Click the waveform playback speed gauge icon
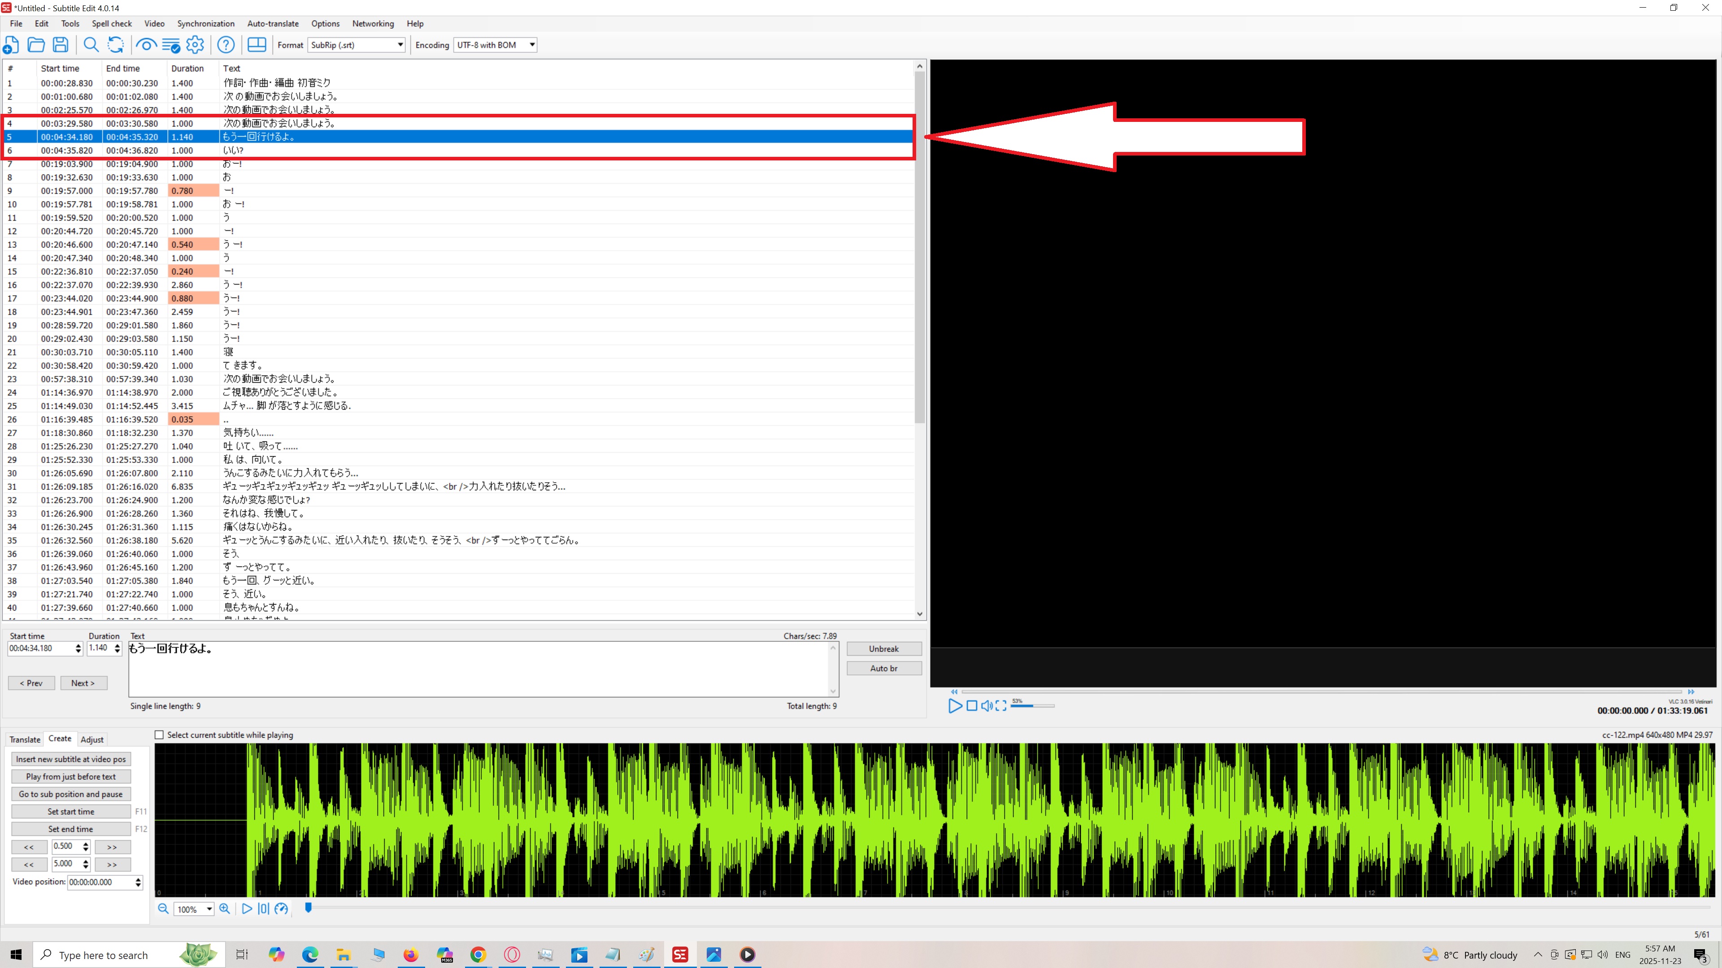1722x968 pixels. pos(282,908)
